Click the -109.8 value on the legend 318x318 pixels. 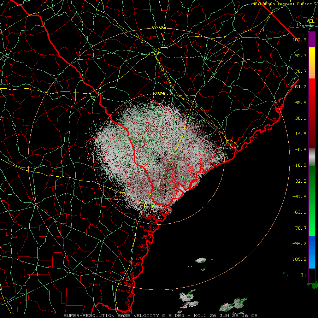coord(298,259)
